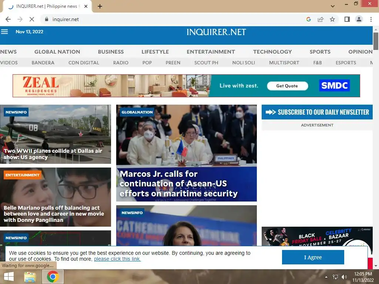Image resolution: width=379 pixels, height=284 pixels.
Task: Toggle the browser side panel icon
Action: pos(347,19)
